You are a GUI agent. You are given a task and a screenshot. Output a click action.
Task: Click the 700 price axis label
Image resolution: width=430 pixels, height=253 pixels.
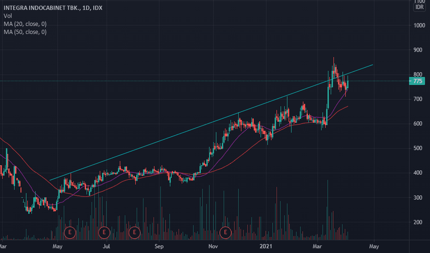[418, 99]
